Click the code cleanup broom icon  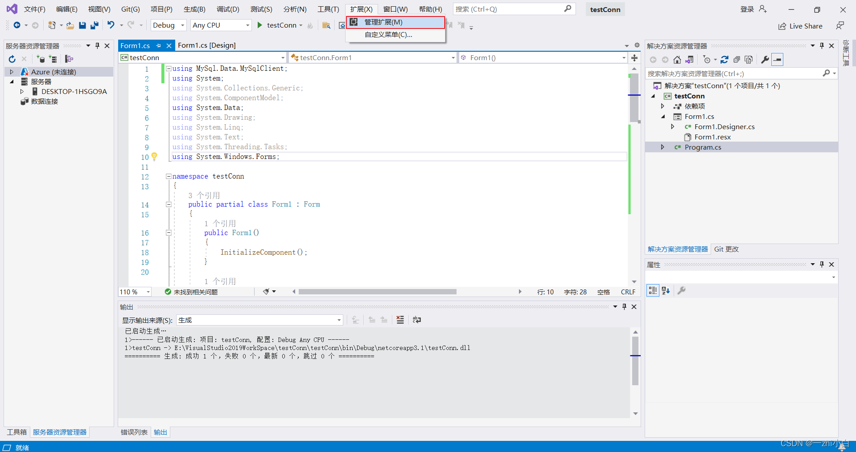266,292
